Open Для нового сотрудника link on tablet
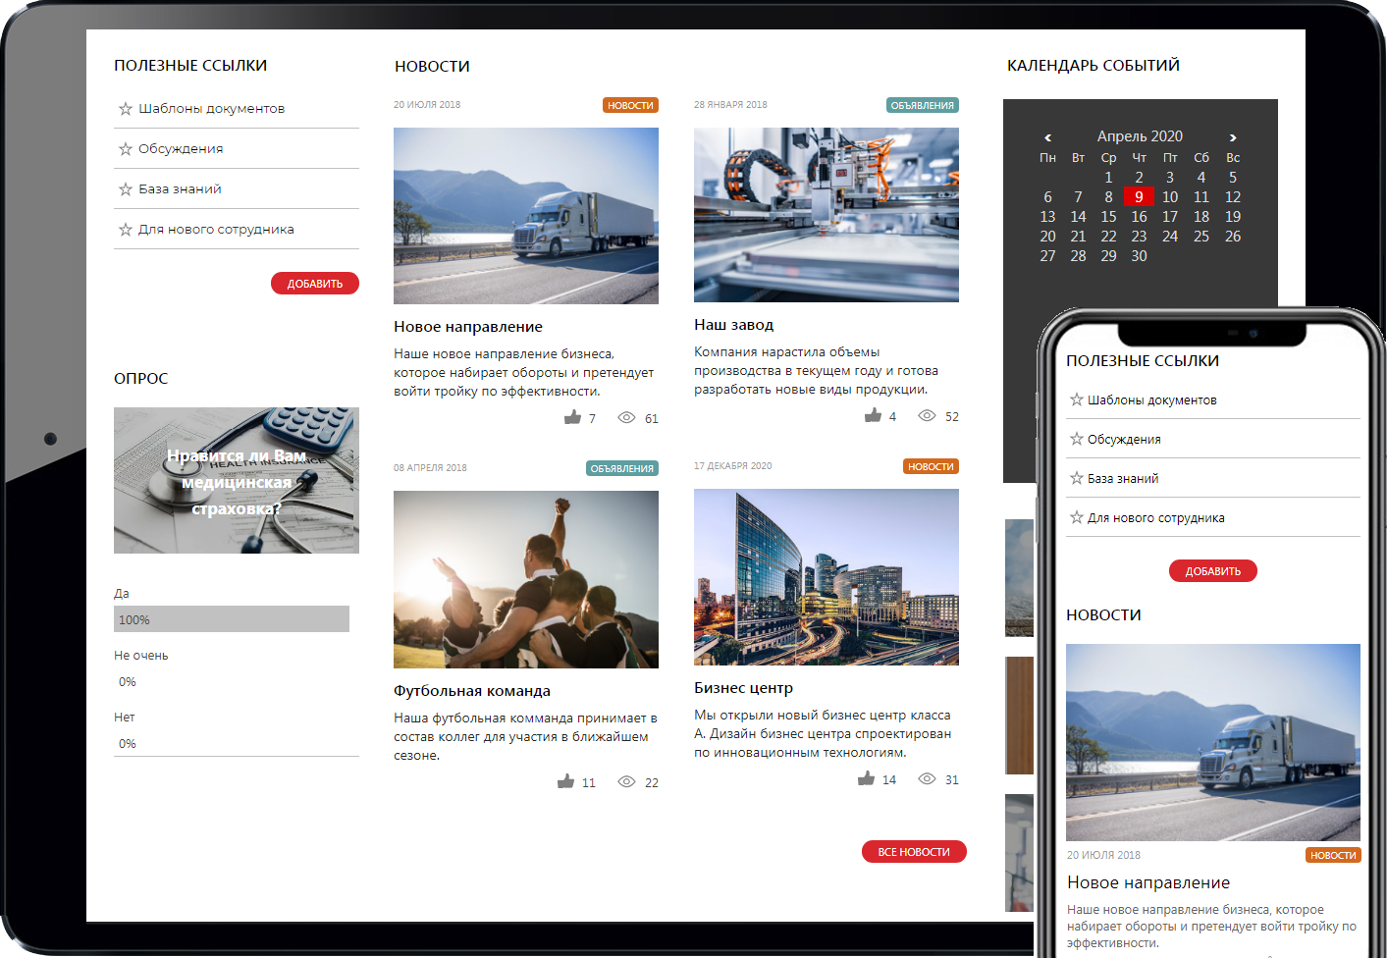 coord(216,230)
